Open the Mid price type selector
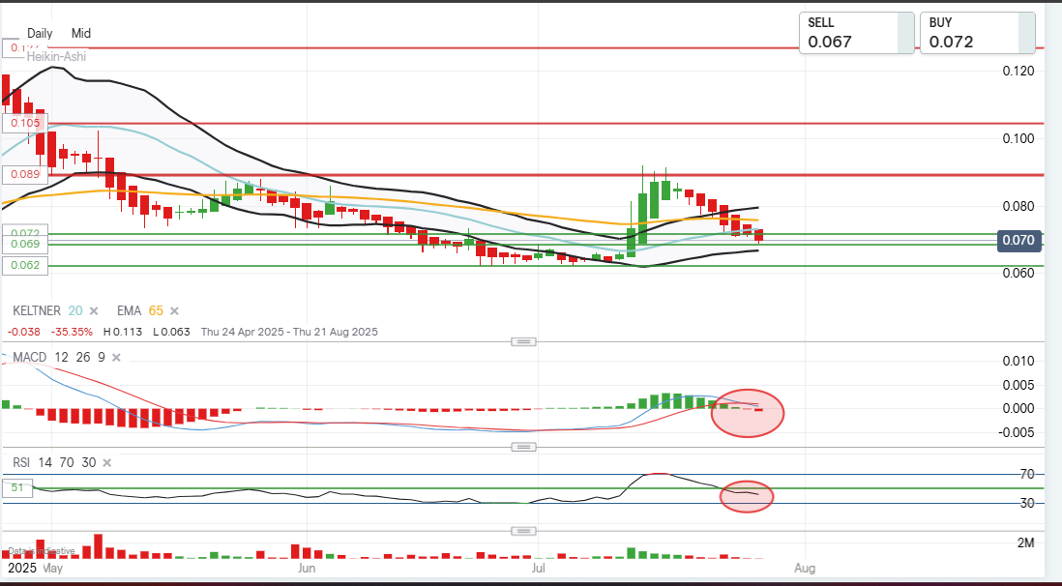1062x586 pixels. (81, 33)
